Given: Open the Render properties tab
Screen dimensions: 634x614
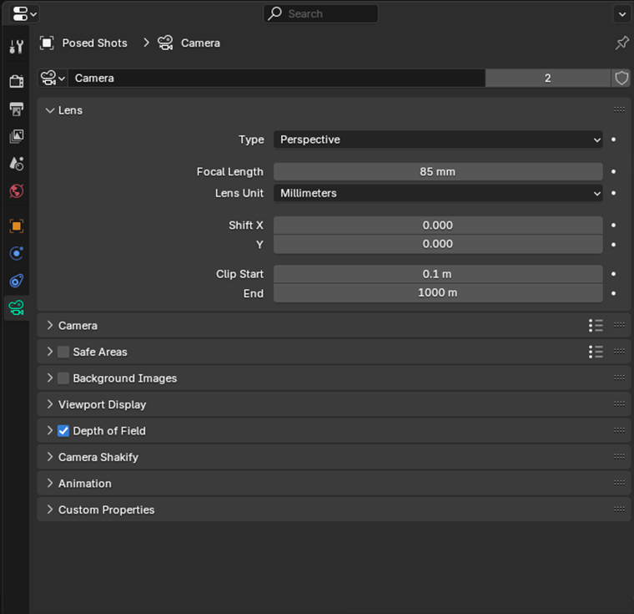Looking at the screenshot, I should click(x=16, y=81).
